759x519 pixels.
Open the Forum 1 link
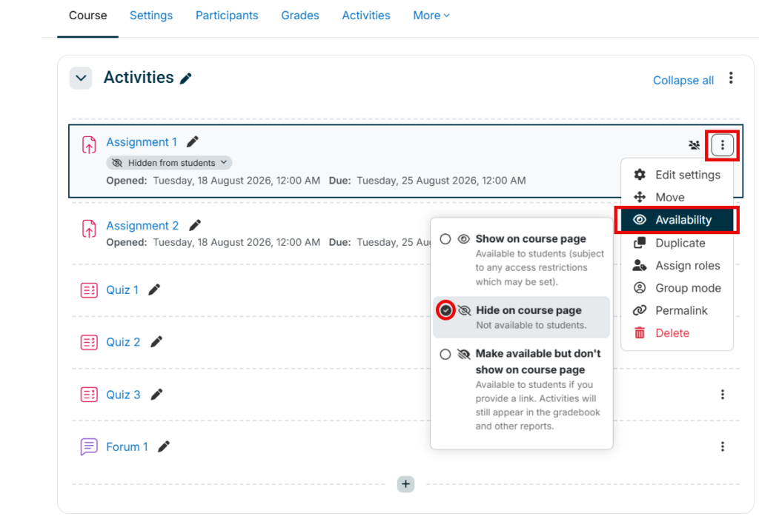coord(127,447)
